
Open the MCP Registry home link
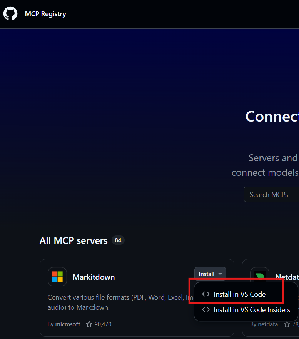[x=45, y=14]
